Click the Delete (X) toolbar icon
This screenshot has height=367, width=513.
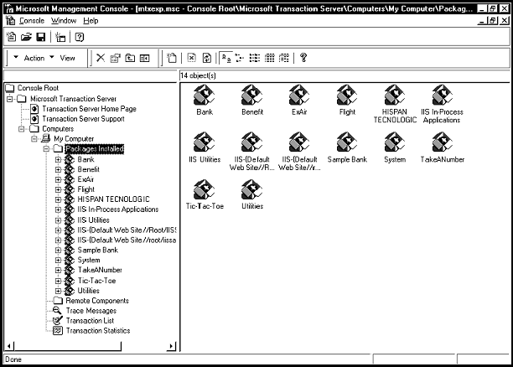(101, 58)
